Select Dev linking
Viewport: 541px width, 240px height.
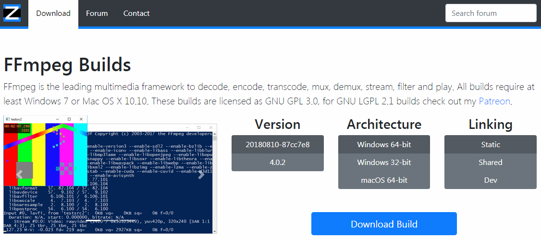[x=490, y=180]
